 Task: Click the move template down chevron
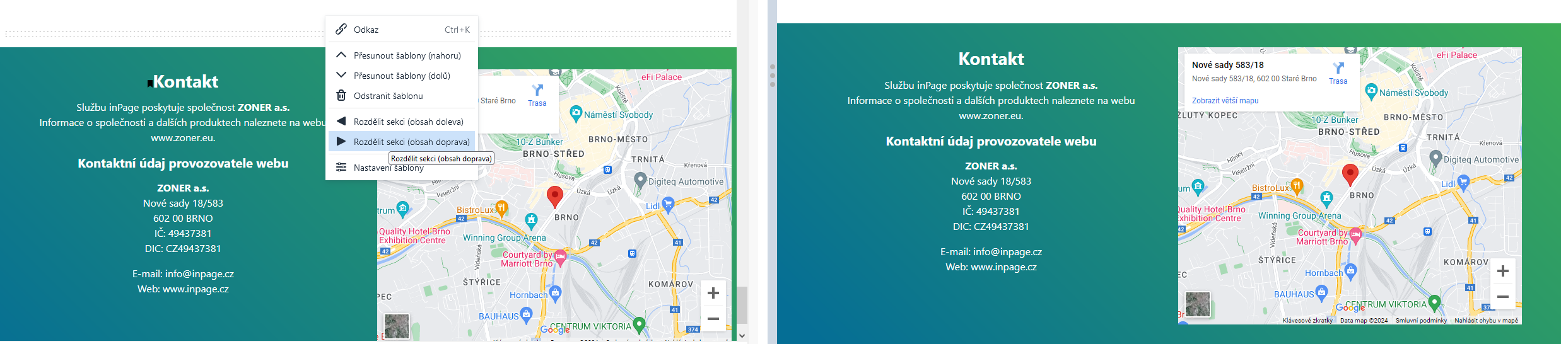click(x=341, y=76)
